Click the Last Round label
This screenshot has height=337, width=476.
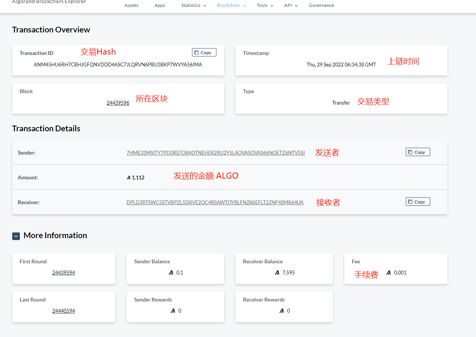(32, 300)
